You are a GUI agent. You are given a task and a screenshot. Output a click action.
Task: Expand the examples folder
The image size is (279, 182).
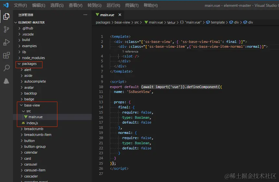[52, 46]
